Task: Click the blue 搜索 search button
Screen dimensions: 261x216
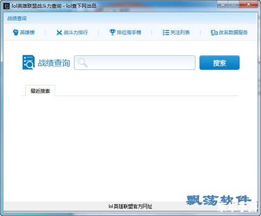Action: point(219,62)
